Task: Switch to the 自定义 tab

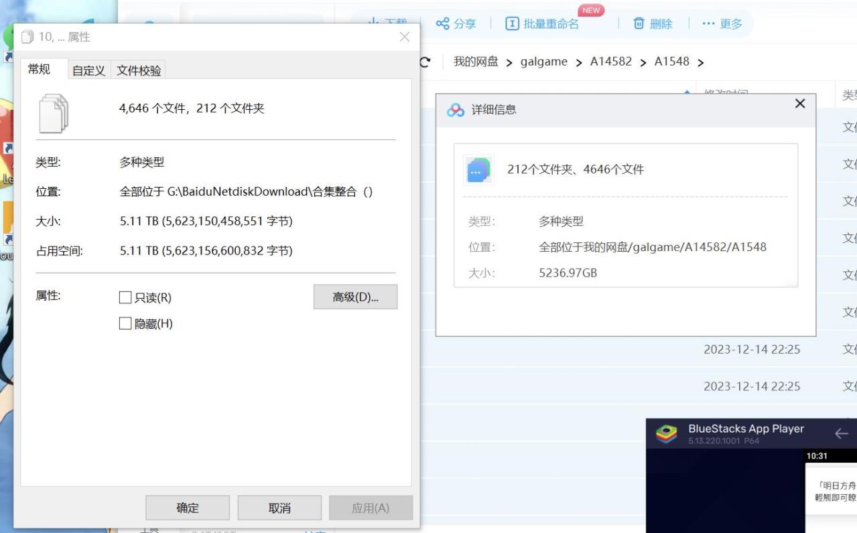Action: [89, 70]
